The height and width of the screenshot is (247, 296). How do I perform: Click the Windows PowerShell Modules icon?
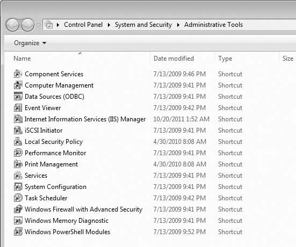[x=18, y=232]
